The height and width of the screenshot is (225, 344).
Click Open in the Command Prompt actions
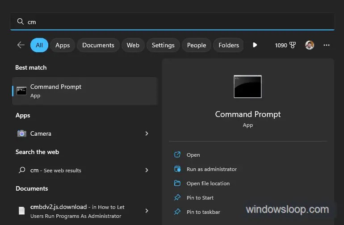[x=193, y=155]
